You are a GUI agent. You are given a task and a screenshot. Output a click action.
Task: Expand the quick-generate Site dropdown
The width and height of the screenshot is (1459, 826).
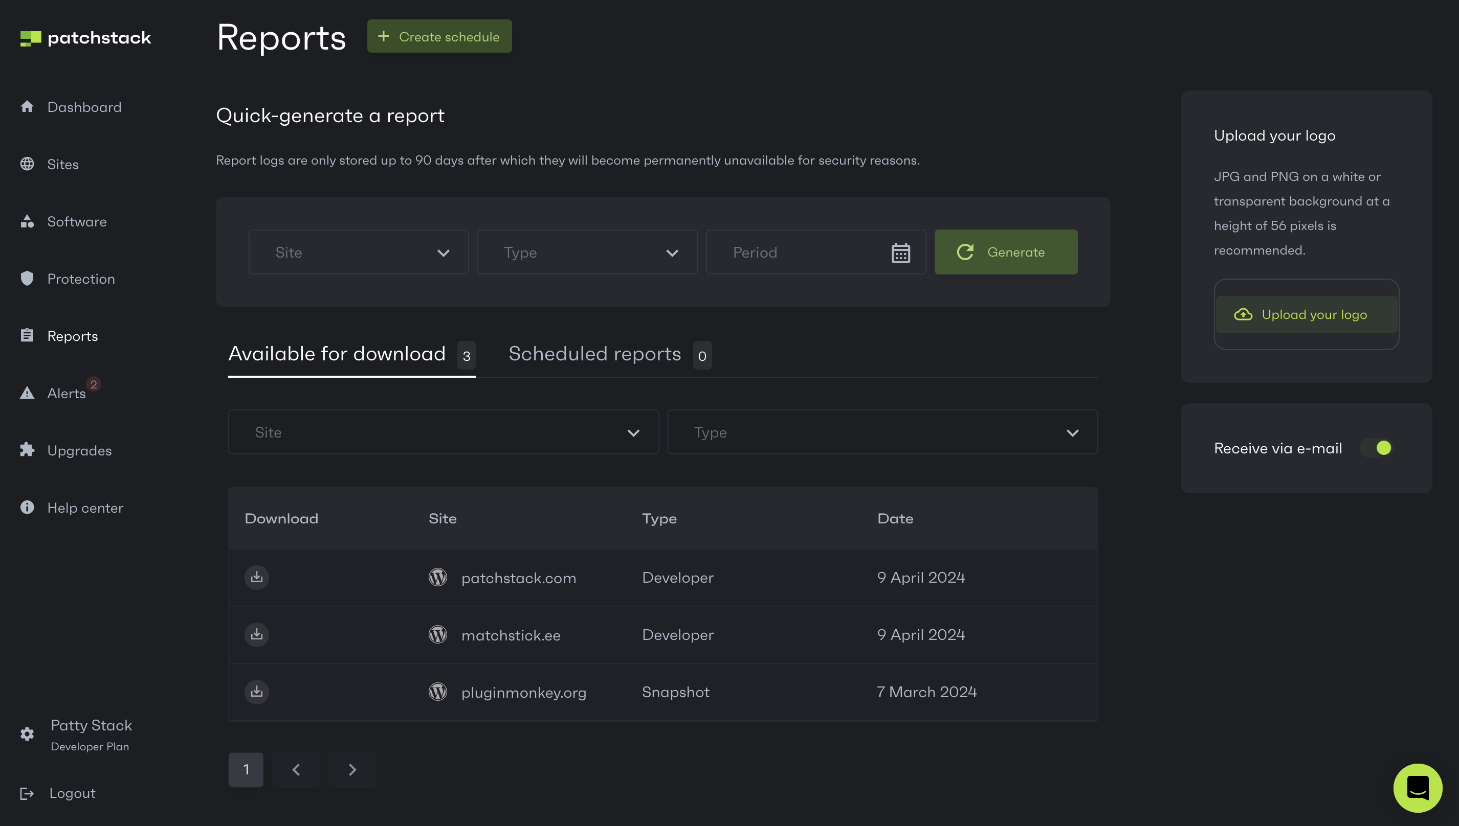pyautogui.click(x=358, y=253)
